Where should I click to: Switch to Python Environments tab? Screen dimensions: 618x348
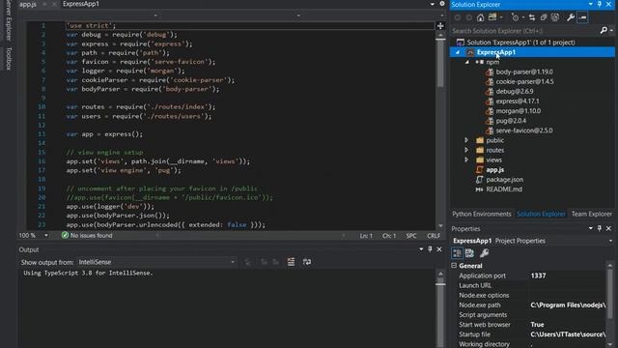(481, 215)
